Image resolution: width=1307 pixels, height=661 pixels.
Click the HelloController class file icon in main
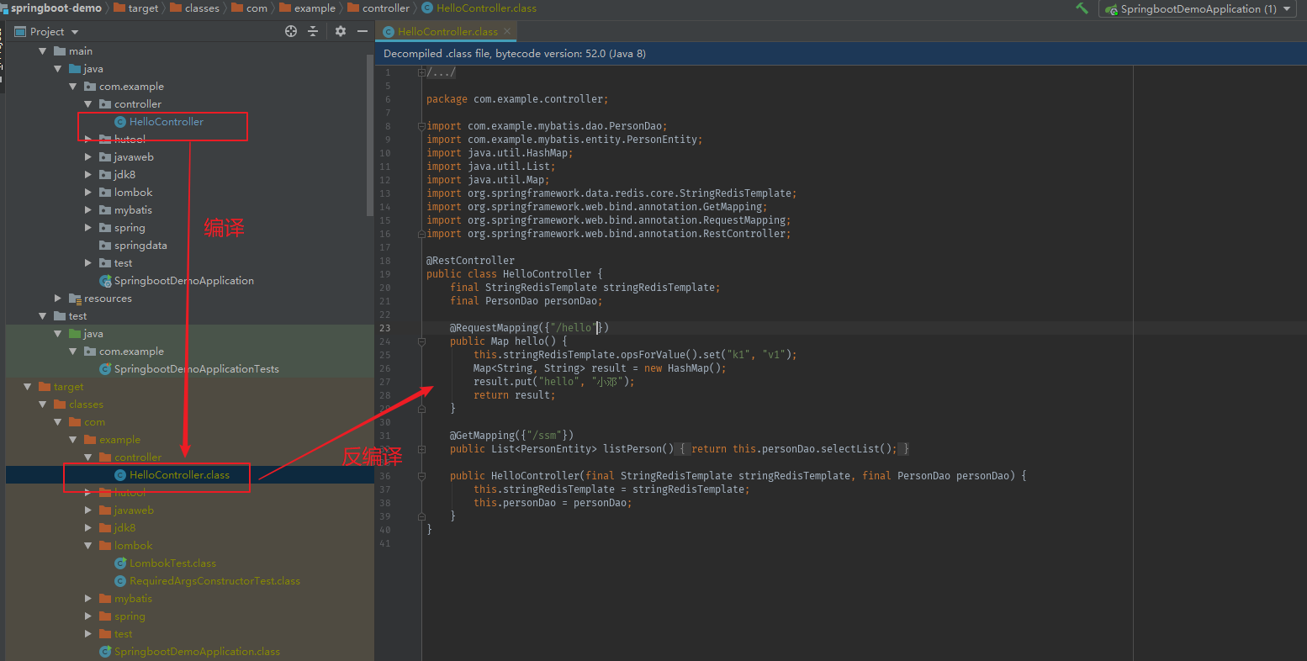point(120,122)
